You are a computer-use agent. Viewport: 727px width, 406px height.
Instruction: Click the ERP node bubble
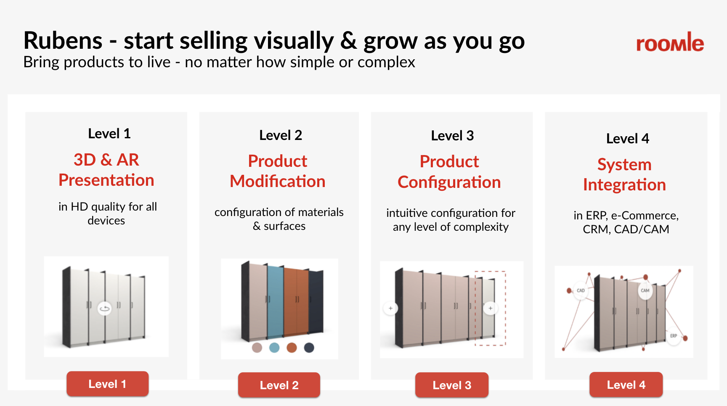click(674, 336)
